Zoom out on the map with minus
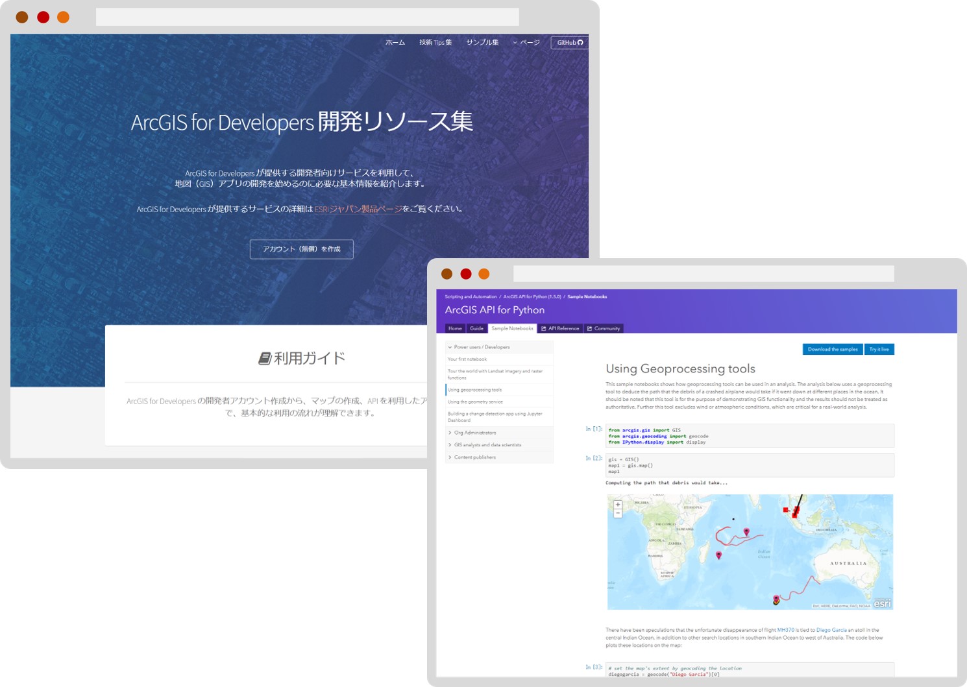This screenshot has height=687, width=967. pyautogui.click(x=618, y=513)
